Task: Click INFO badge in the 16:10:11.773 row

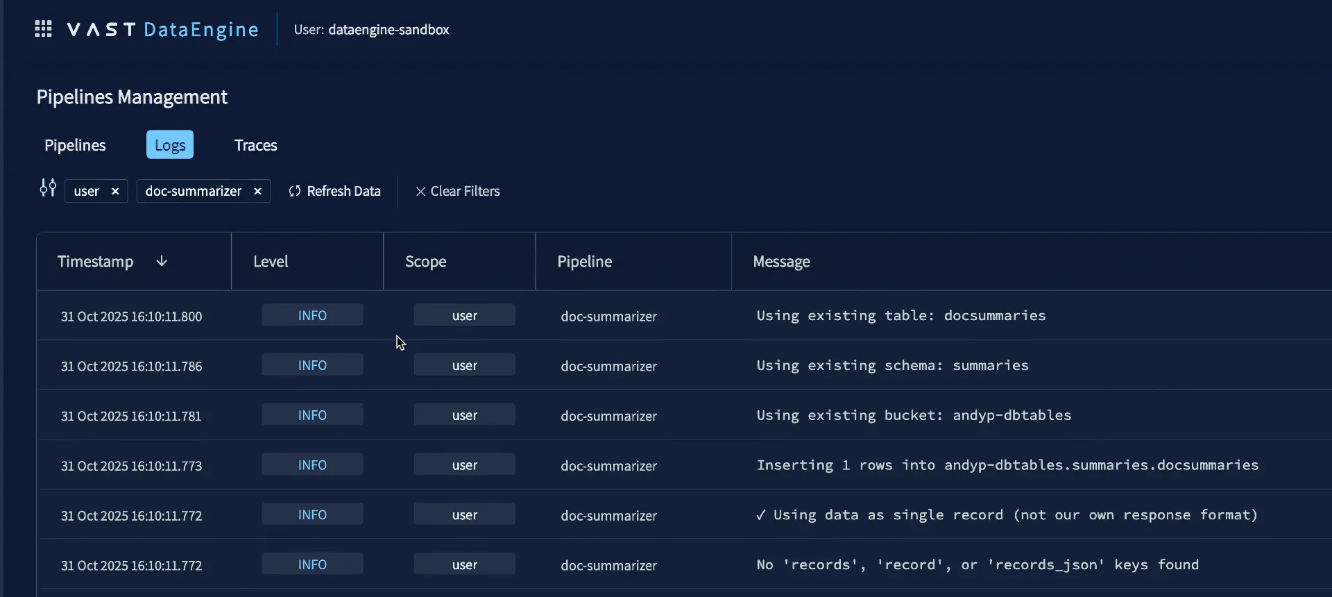Action: (312, 464)
